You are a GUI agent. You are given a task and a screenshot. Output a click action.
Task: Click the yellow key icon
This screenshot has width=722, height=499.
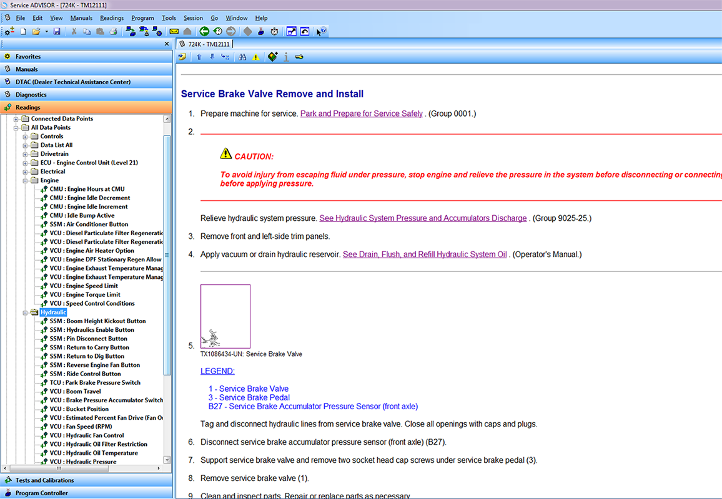pos(299,57)
